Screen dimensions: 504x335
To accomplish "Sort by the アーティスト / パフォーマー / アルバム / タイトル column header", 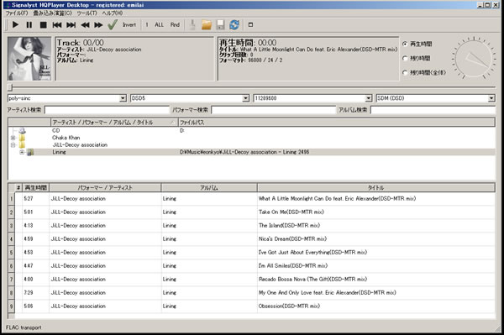I will click(114, 123).
